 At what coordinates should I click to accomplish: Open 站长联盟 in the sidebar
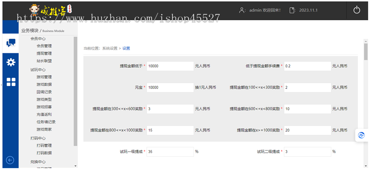coord(44,61)
